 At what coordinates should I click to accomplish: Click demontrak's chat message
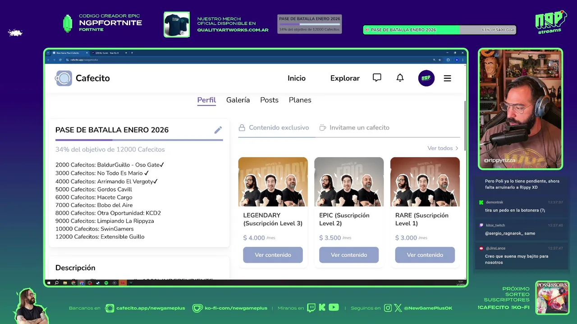click(x=515, y=210)
